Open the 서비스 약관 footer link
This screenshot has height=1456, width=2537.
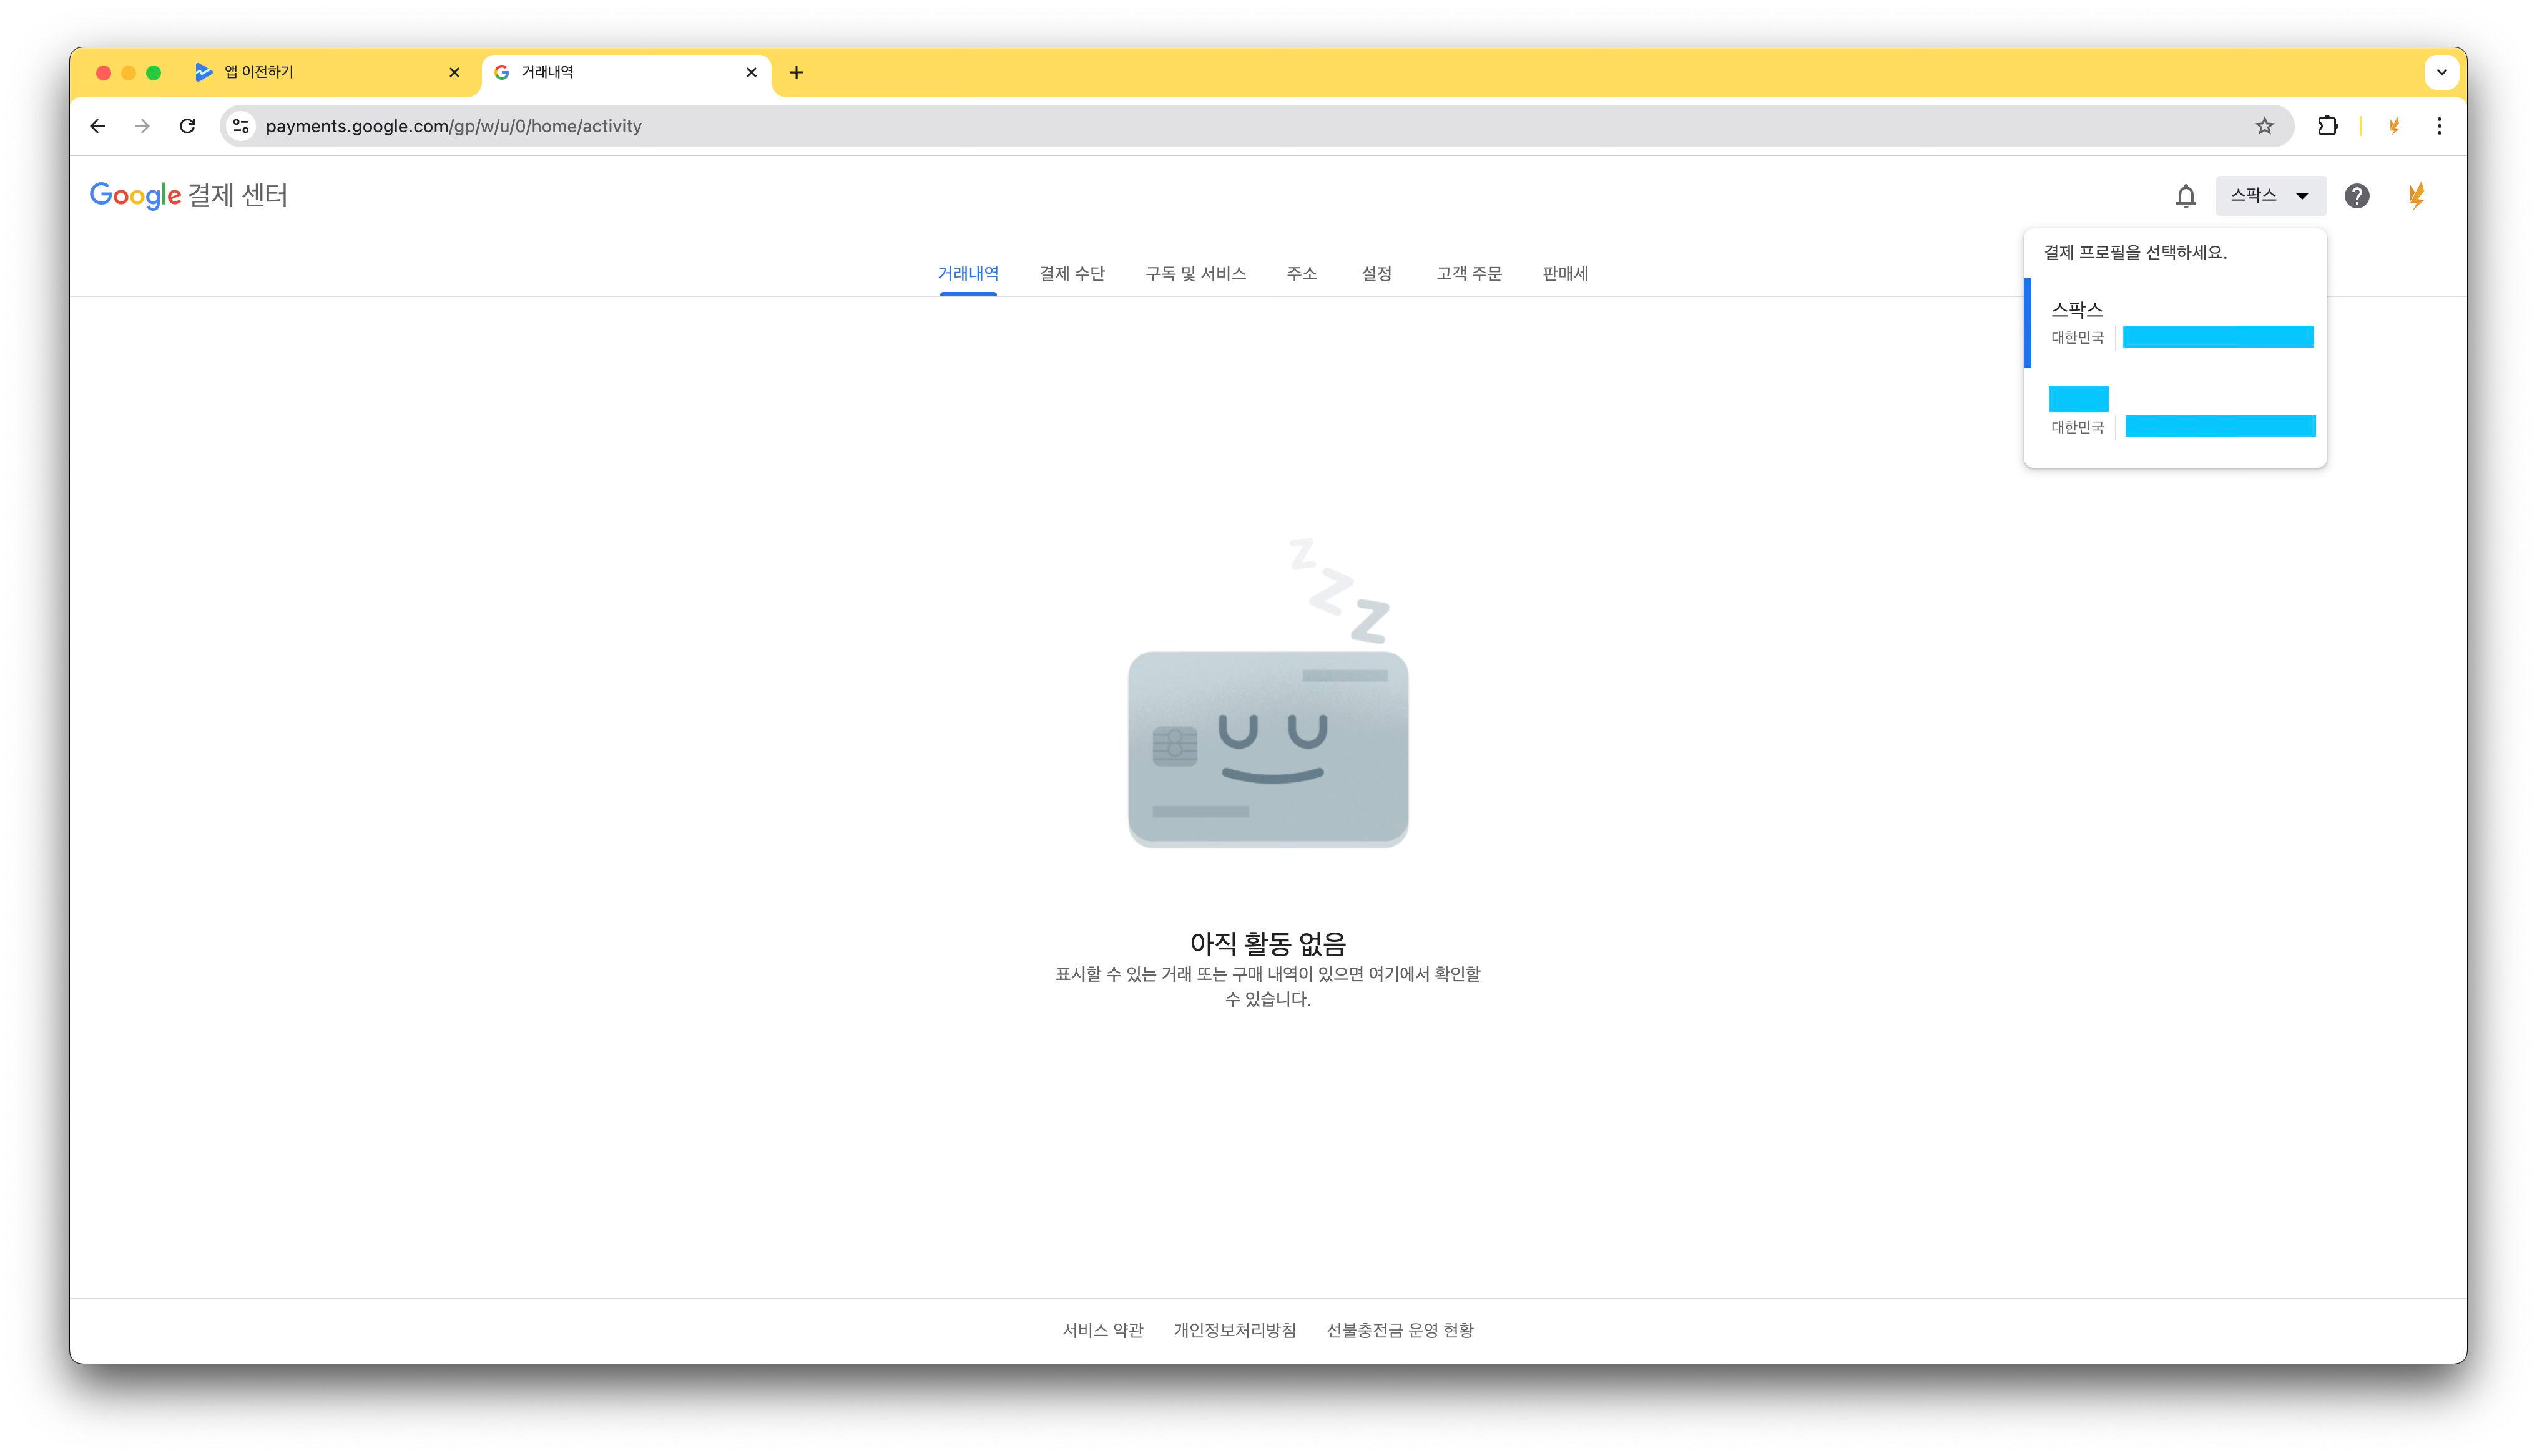pyautogui.click(x=1102, y=1330)
